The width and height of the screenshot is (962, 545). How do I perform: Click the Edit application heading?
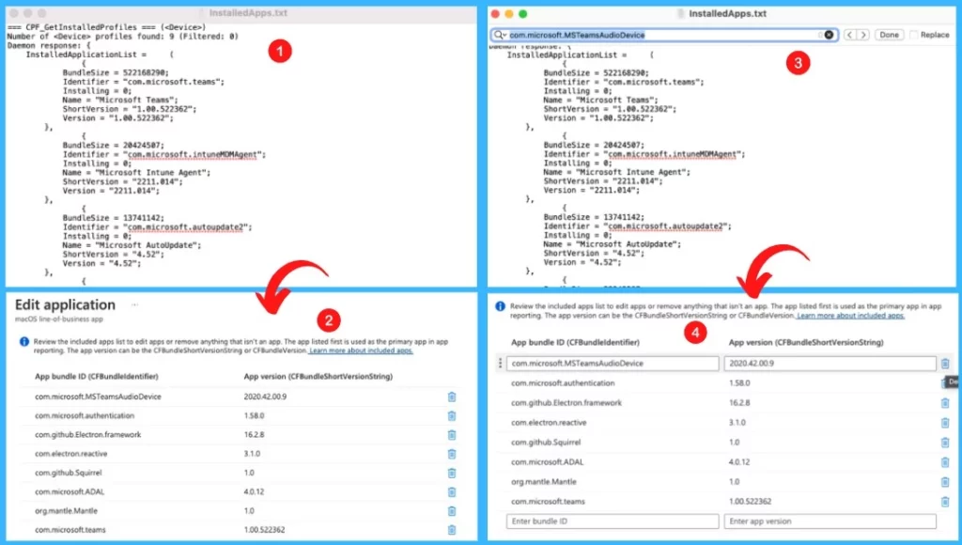65,305
